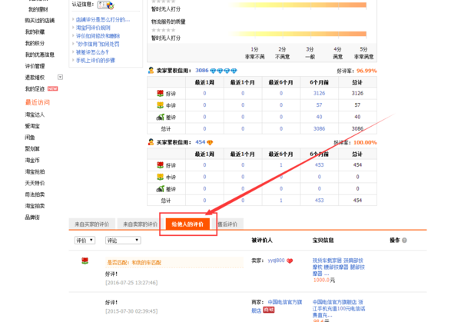This screenshot has width=461, height=322.
Task: Open the 浙江手机充值100元 product link
Action: point(339,308)
